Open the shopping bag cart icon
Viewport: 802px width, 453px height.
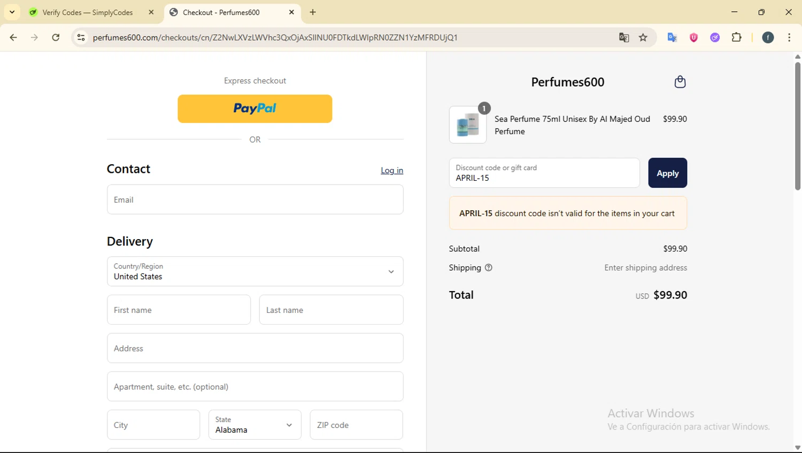[680, 82]
